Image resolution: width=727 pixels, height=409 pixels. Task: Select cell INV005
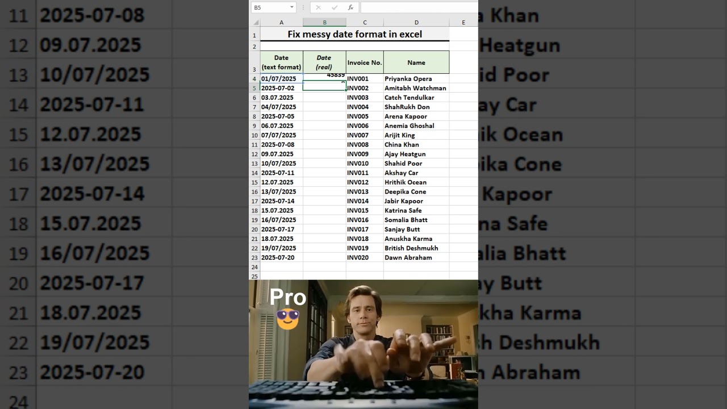(365, 116)
